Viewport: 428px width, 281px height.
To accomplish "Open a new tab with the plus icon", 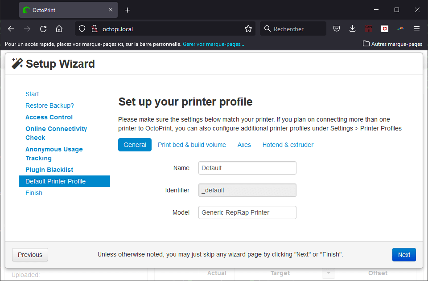I will coord(127,10).
